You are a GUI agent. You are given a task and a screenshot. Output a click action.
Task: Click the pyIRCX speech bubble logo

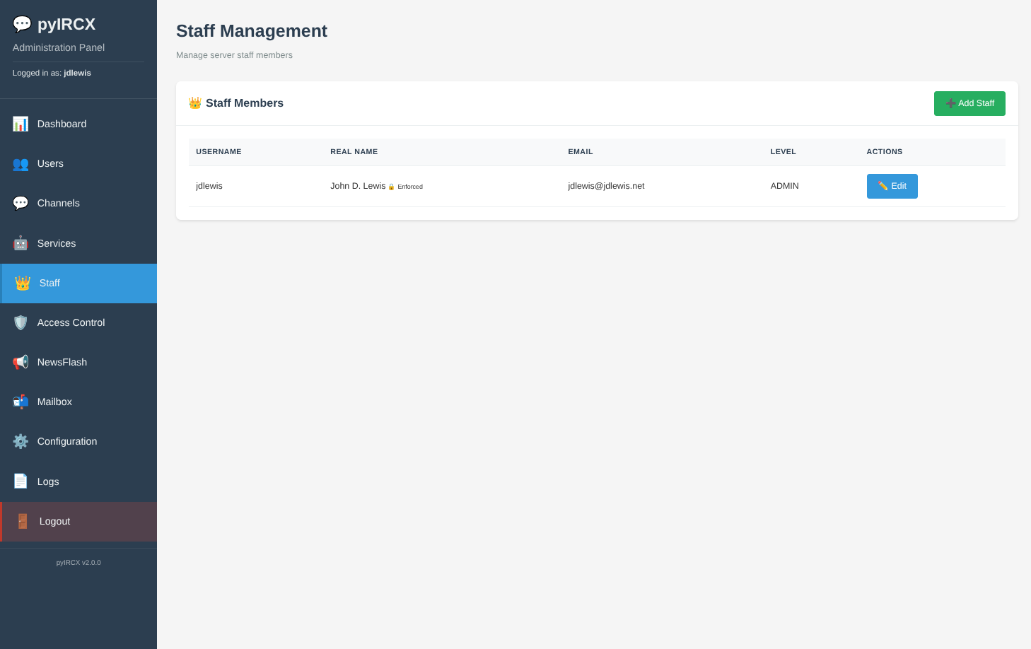click(x=22, y=23)
